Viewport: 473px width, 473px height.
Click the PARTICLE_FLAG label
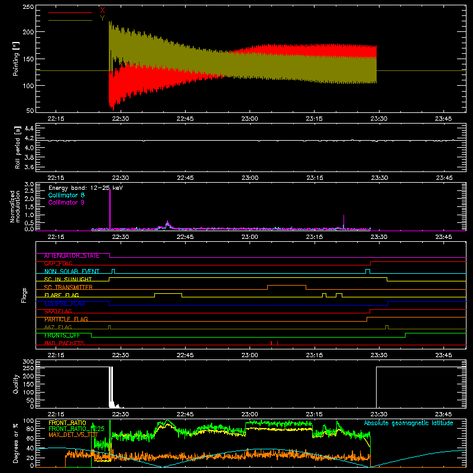(66, 319)
